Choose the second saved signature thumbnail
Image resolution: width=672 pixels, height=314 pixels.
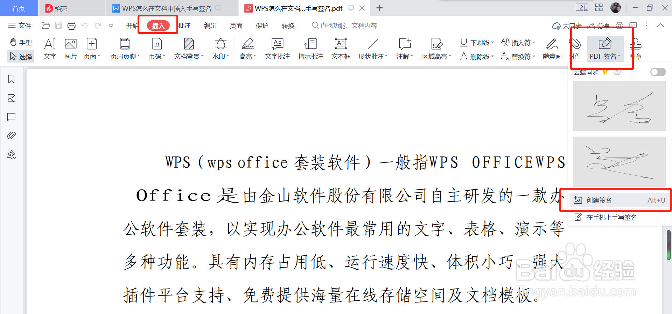point(619,161)
